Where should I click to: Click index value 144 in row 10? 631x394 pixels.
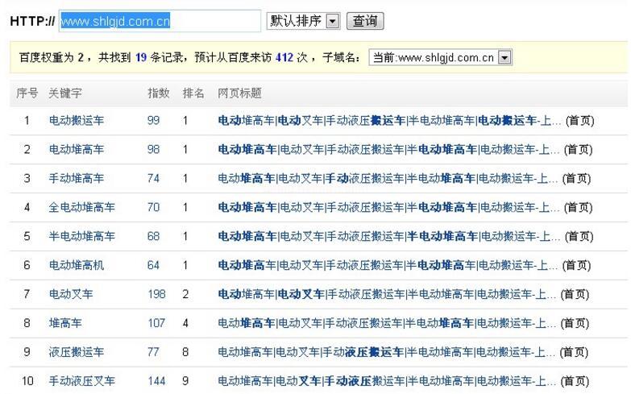tap(156, 381)
